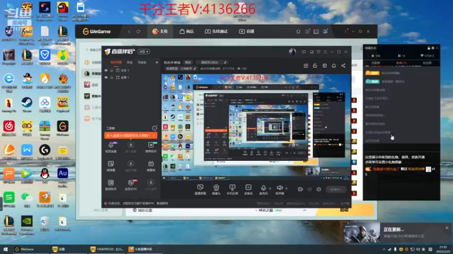Download the 多人连麦 tool
Screen dimensions: 453x254
131,147
